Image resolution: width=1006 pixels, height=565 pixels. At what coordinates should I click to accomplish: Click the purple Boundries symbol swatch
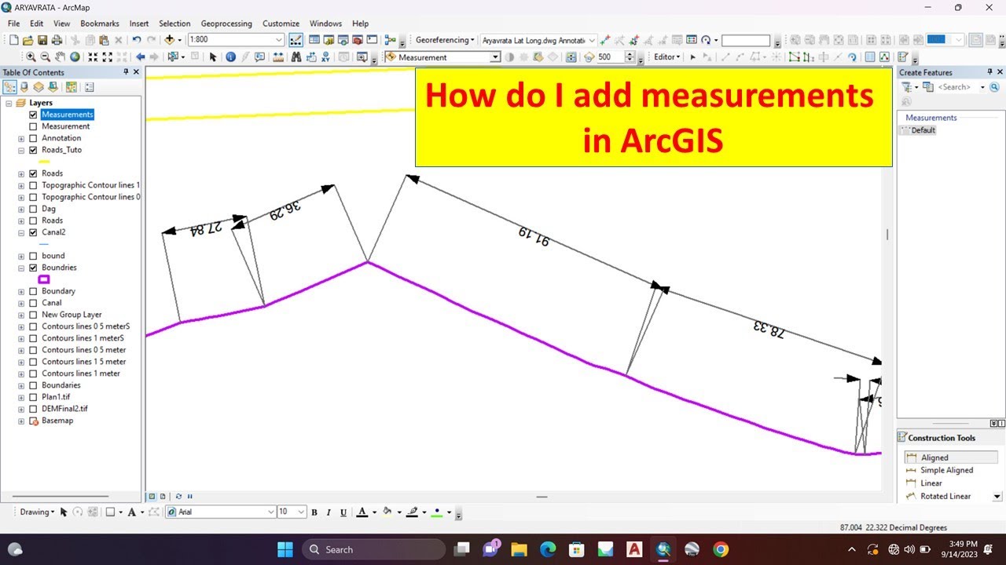point(44,279)
